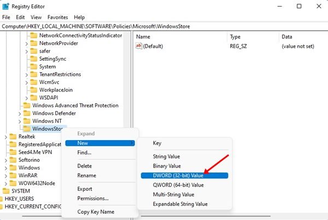This screenshot has height=220, width=328.
Task: Select the Windows Defender folder icon
Action: 27,113
